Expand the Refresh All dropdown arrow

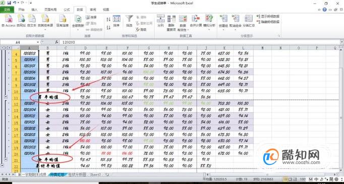pyautogui.click(x=78, y=29)
